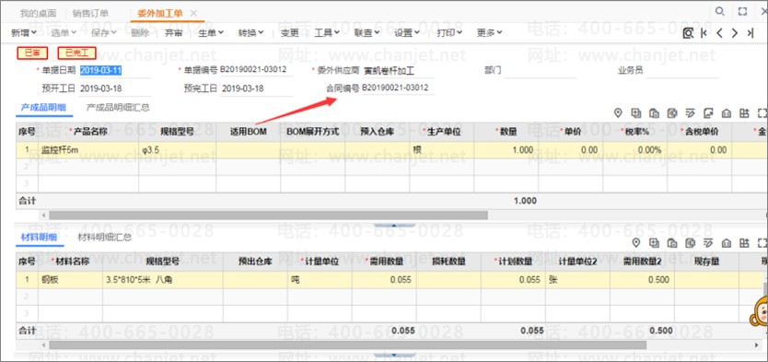768x362 pixels.
Task: Open the 保存 dropdown menu
Action: [x=103, y=33]
